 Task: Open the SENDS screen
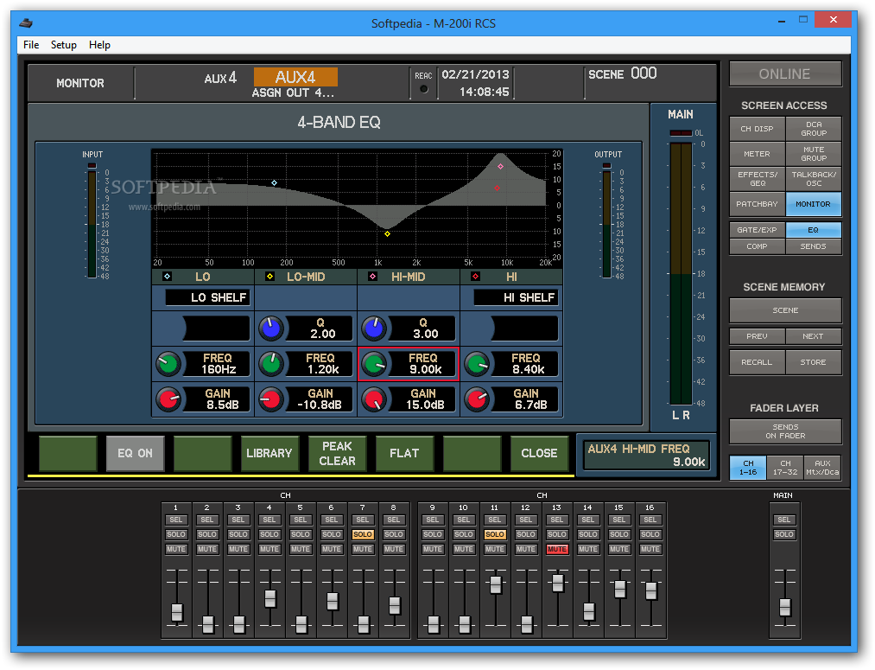pos(814,246)
